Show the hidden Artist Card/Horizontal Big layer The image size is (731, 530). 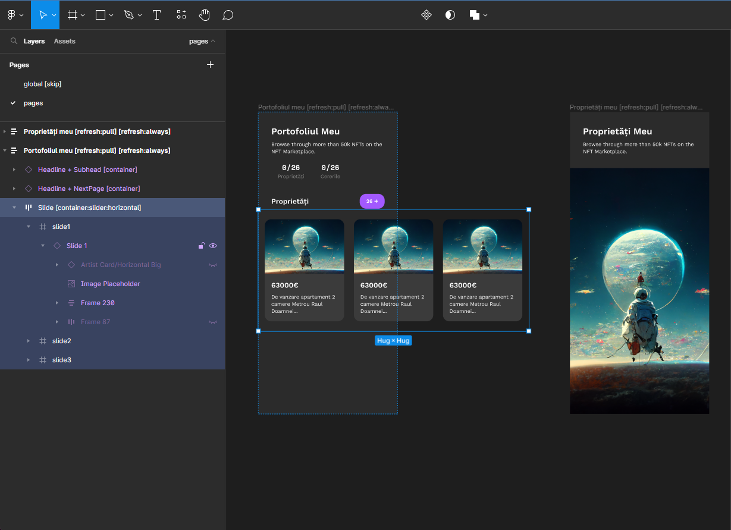point(213,265)
